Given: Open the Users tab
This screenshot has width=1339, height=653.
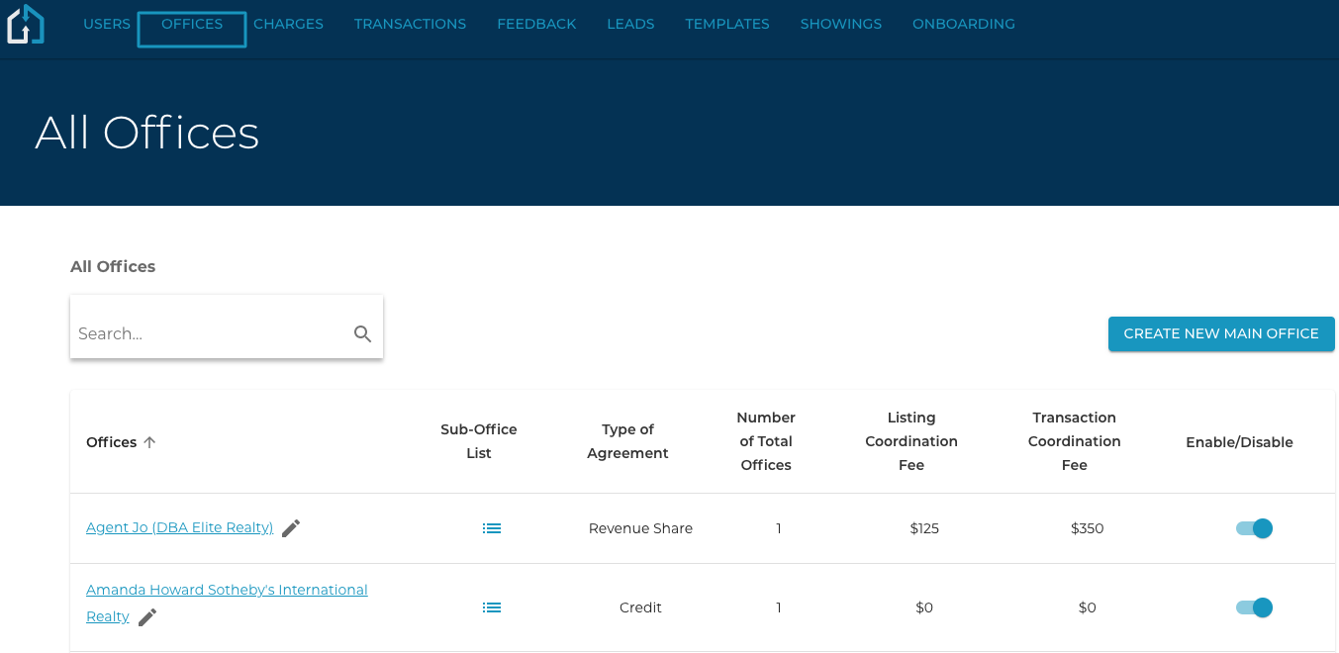Looking at the screenshot, I should (107, 24).
